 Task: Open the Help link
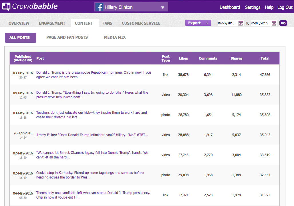269,7
